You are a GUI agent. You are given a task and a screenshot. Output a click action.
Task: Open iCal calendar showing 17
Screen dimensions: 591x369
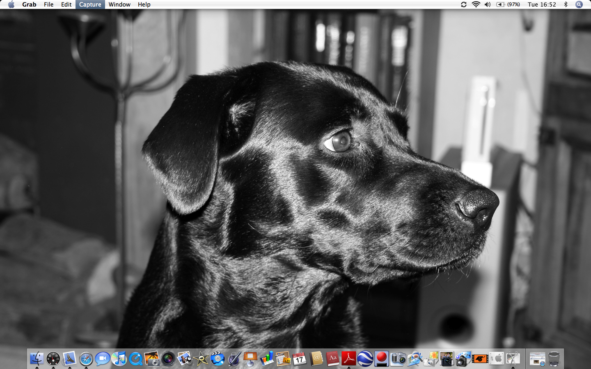click(x=300, y=359)
